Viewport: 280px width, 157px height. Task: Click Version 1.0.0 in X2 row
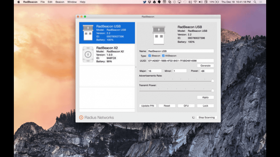(105, 55)
